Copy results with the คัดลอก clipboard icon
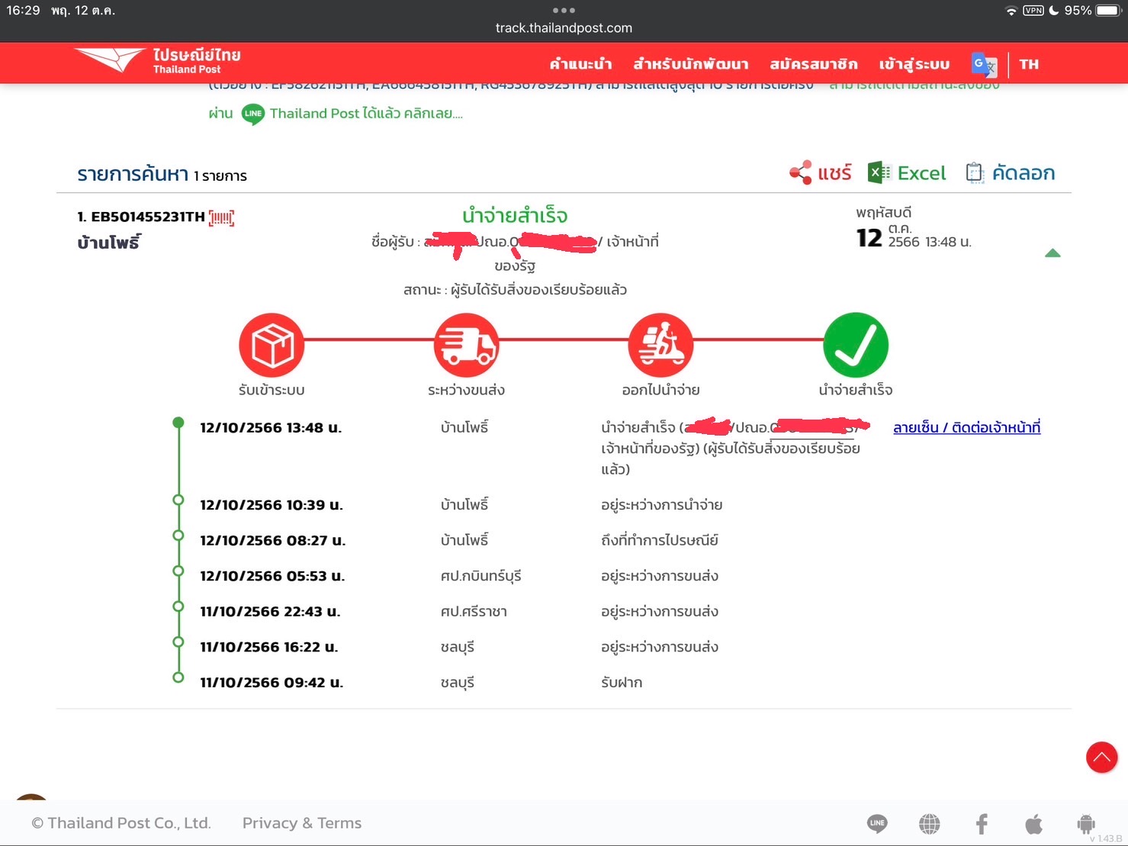The width and height of the screenshot is (1128, 846). coord(975,172)
